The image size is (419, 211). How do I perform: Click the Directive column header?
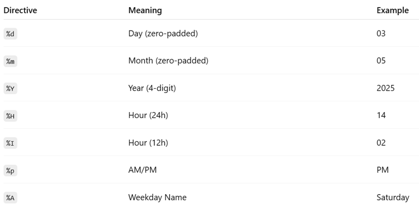pos(20,10)
